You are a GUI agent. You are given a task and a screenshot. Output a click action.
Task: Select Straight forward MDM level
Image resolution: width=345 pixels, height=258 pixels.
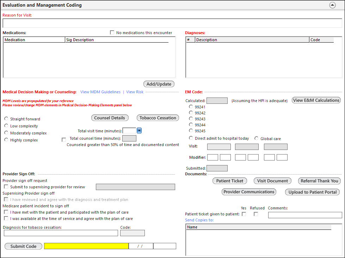tap(6, 119)
